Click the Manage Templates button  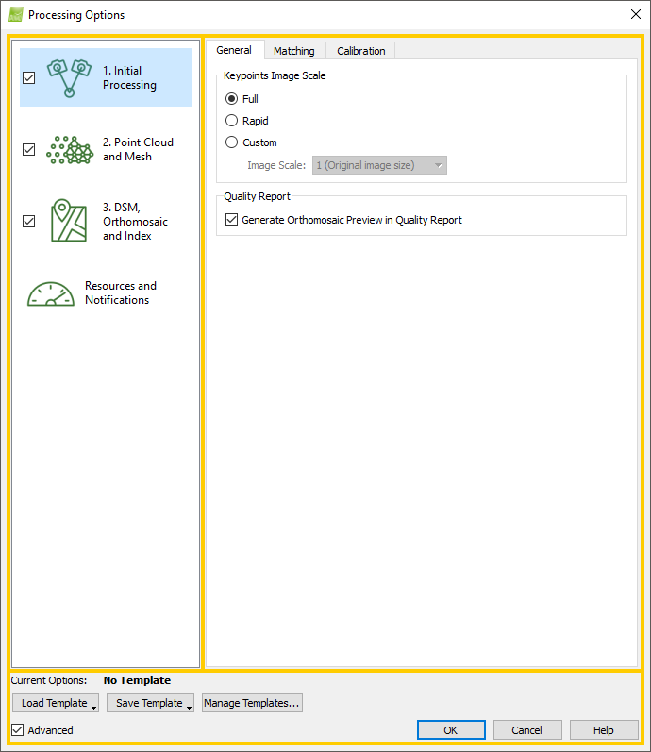pos(252,703)
